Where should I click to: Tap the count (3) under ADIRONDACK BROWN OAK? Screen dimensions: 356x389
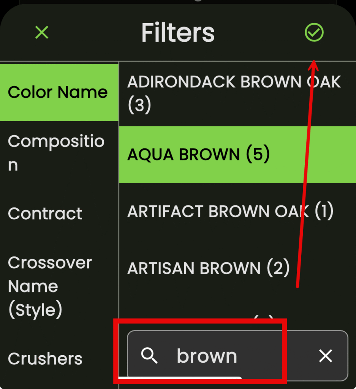click(x=139, y=105)
